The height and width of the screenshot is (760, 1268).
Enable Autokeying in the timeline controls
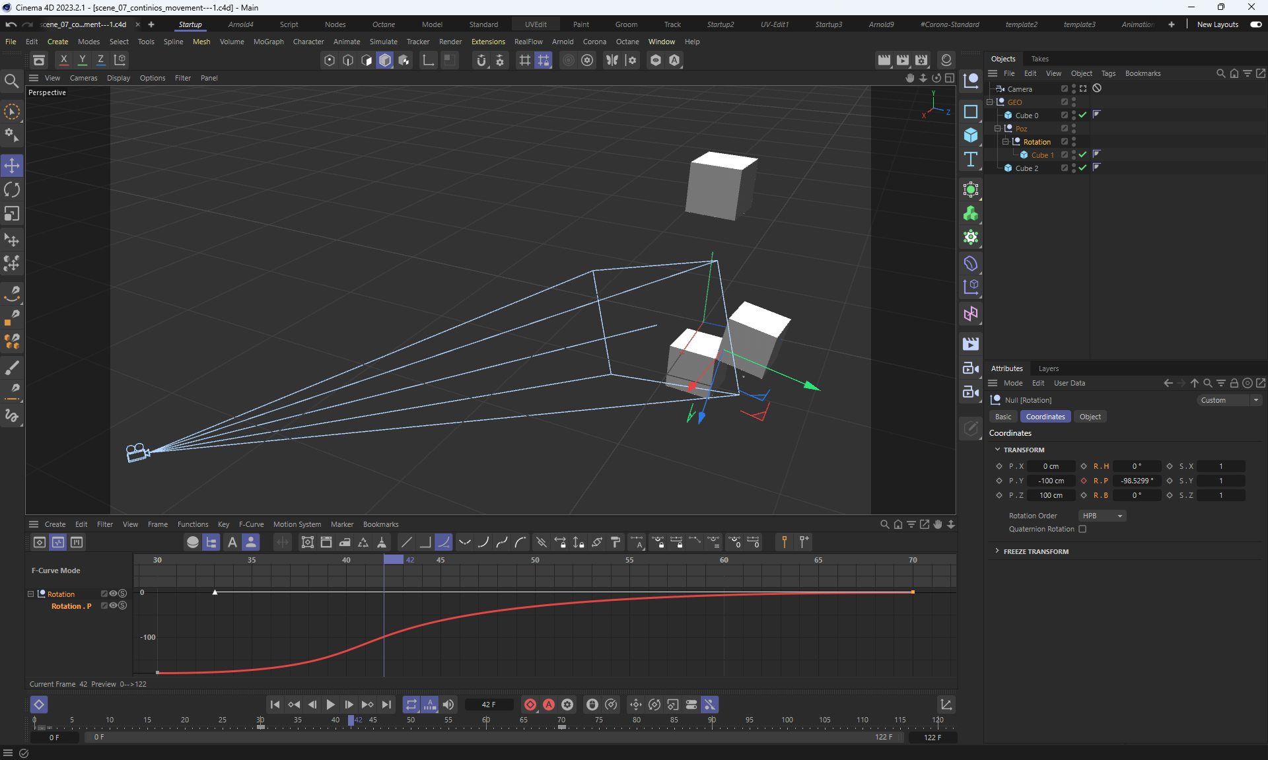pos(549,705)
